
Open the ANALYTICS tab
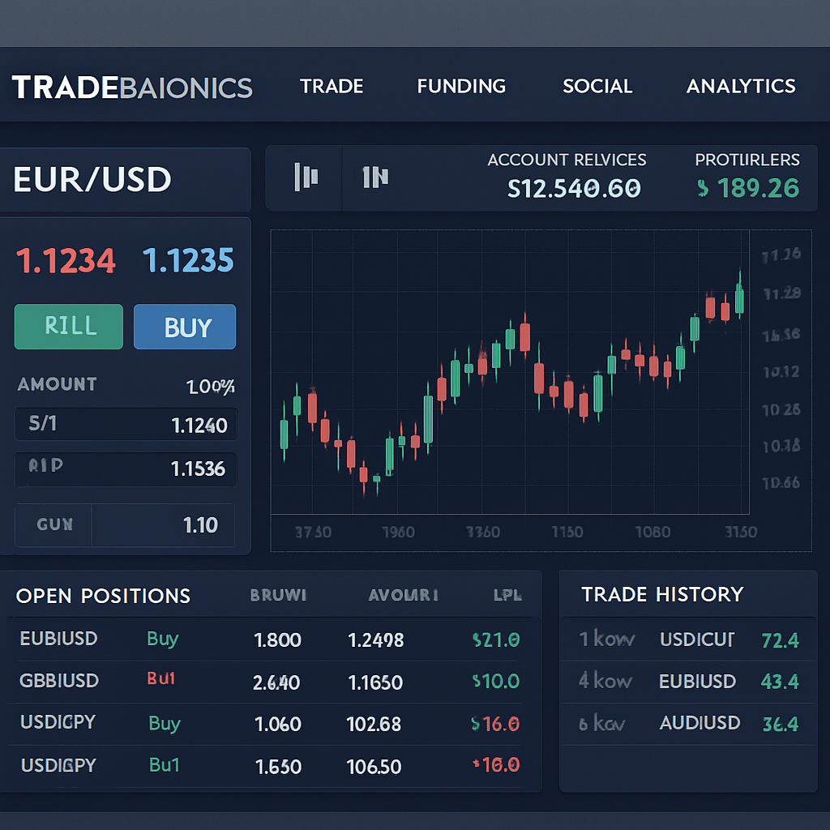(x=741, y=87)
